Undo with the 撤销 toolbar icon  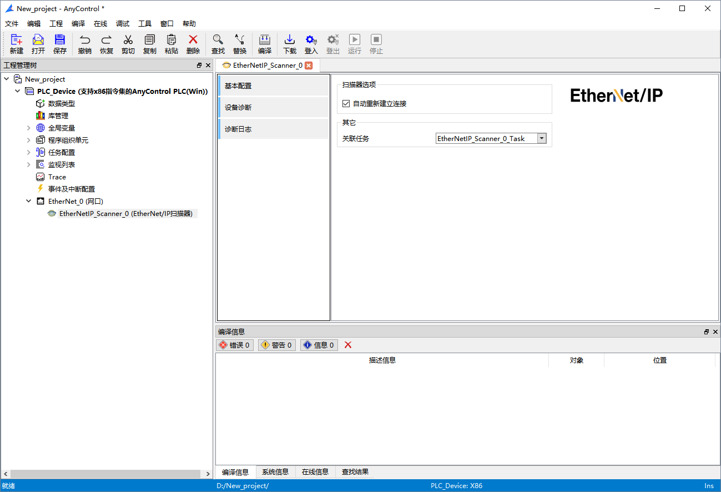pos(85,44)
